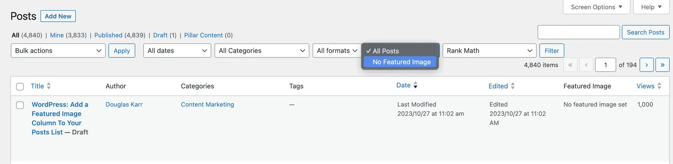673x164 pixels.
Task: Check the WordPress Featured Image post checkbox
Action: pyautogui.click(x=20, y=105)
